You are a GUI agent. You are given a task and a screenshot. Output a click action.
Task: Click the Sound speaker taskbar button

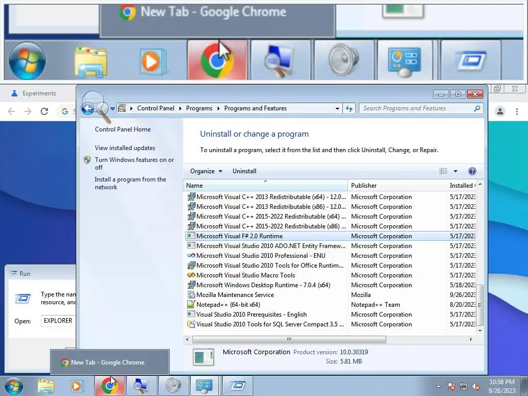pos(173,386)
